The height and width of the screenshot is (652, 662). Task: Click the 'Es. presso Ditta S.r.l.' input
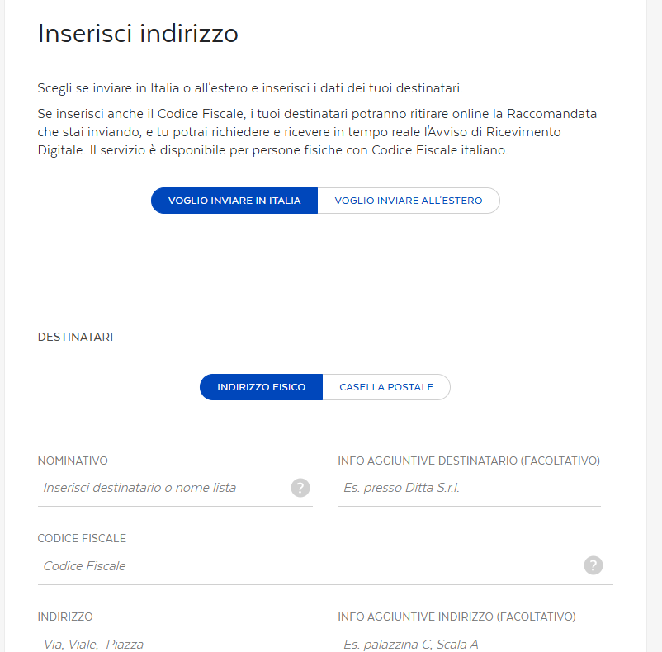pos(468,488)
